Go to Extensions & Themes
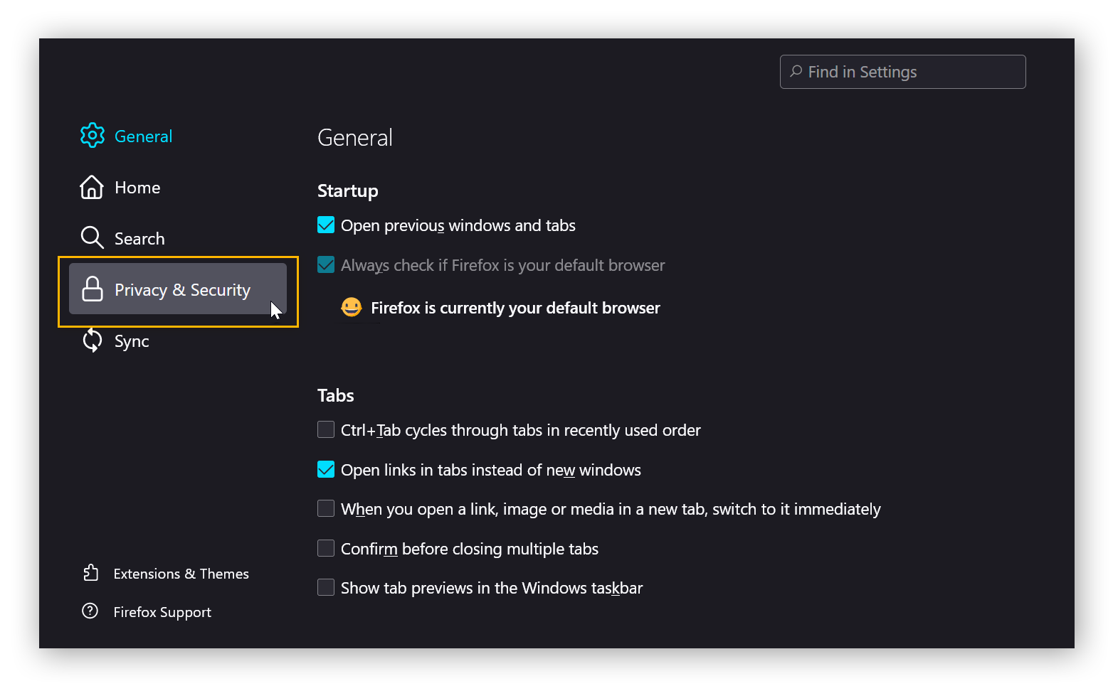 coord(181,573)
